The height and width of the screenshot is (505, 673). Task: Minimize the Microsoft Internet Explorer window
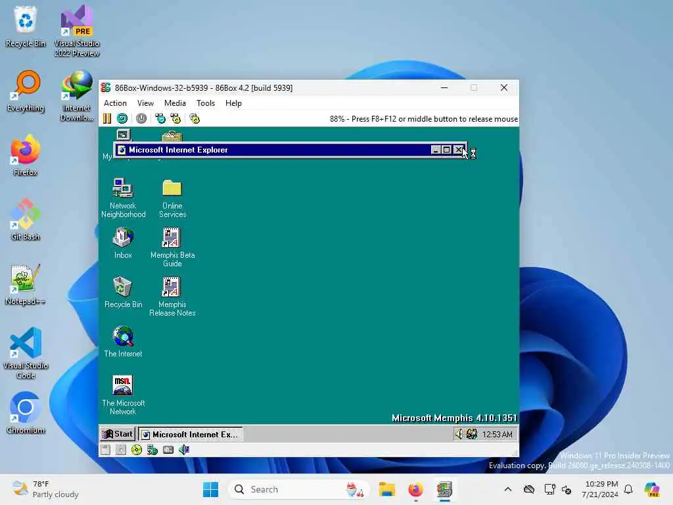[436, 150]
